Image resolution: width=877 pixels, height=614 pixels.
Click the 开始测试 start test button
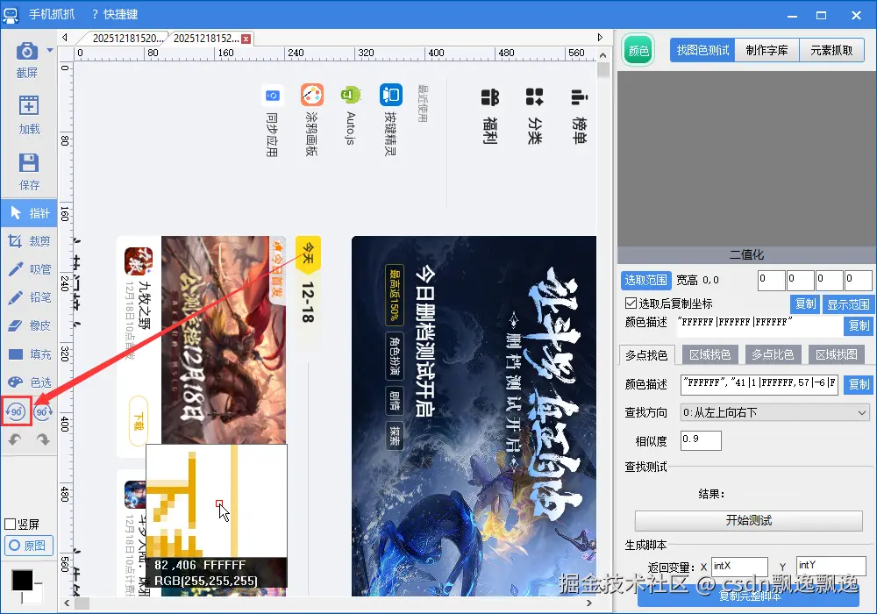coord(748,521)
